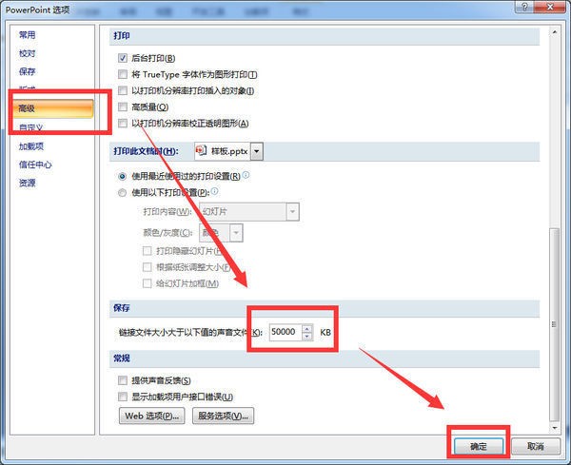Image resolution: width=571 pixels, height=465 pixels.
Task: Enable the 高质量 print option
Action: (x=123, y=107)
